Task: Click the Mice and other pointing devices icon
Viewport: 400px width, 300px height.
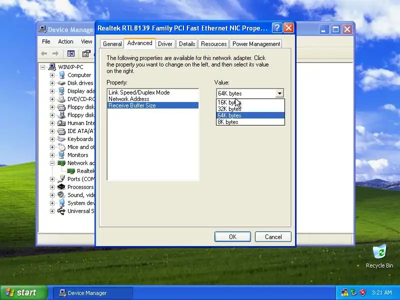Action: pyautogui.click(x=61, y=147)
